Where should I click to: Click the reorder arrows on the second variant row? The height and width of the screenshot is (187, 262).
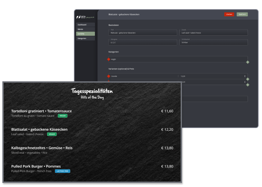(x=245, y=82)
